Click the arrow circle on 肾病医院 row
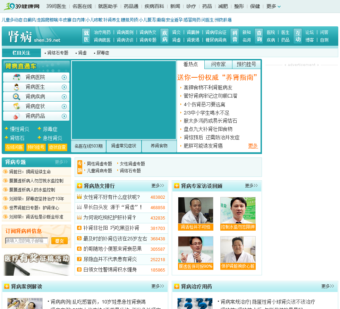This screenshot has height=309, width=340. pyautogui.click(x=64, y=77)
